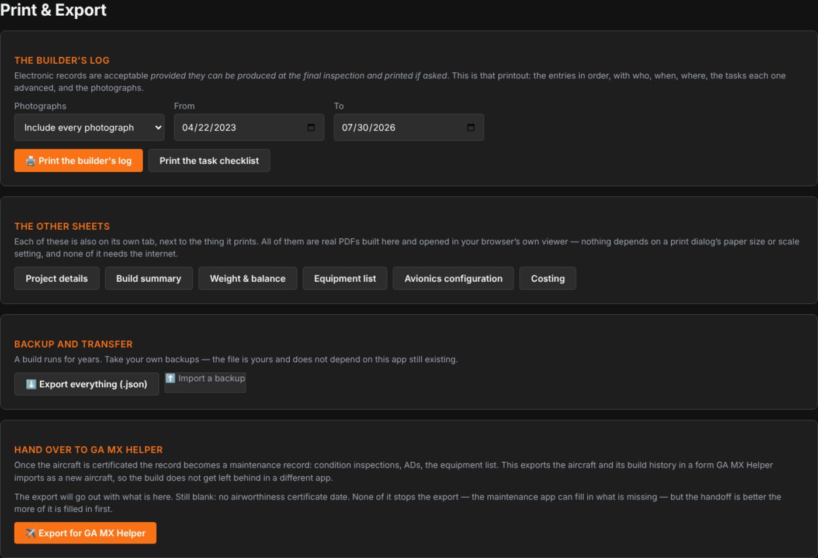Click the From date field 04/22/2023

click(x=249, y=127)
